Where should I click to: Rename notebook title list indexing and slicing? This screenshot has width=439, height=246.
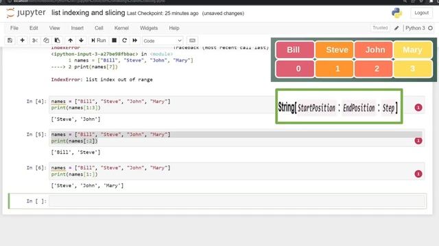point(88,13)
